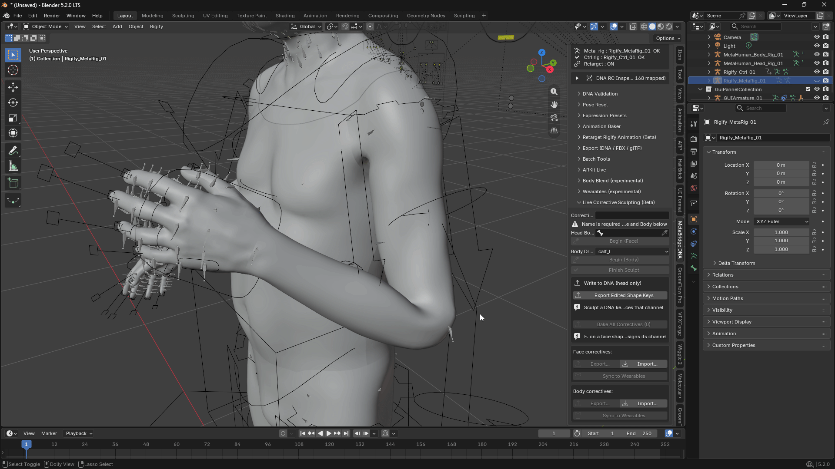Lock Location X with padlock icon

click(814, 165)
